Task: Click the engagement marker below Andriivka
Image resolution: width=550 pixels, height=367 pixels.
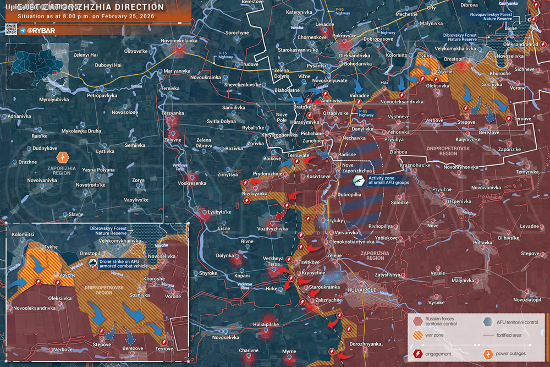Action: (309, 115)
